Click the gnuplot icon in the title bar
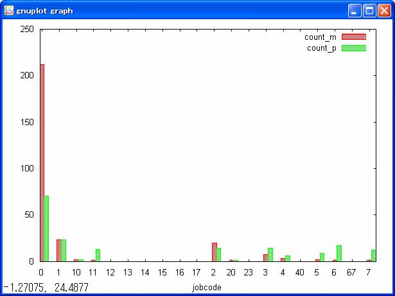The height and width of the screenshot is (296, 395). tap(9, 11)
